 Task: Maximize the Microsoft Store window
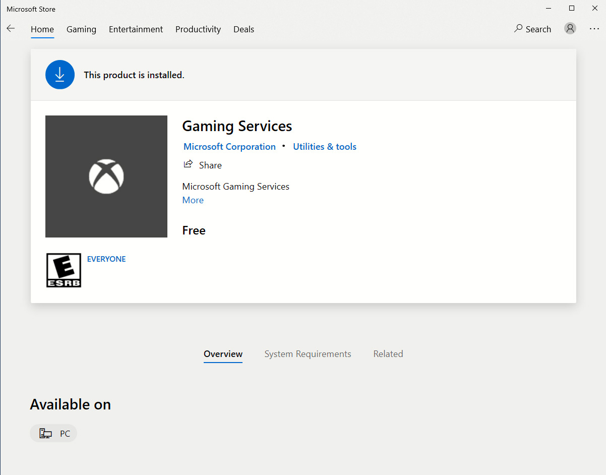(571, 8)
